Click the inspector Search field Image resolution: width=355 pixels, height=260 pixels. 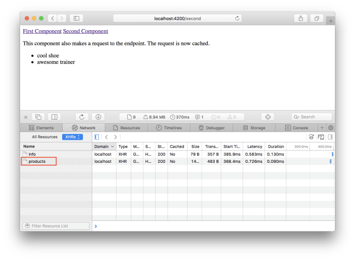point(312,117)
